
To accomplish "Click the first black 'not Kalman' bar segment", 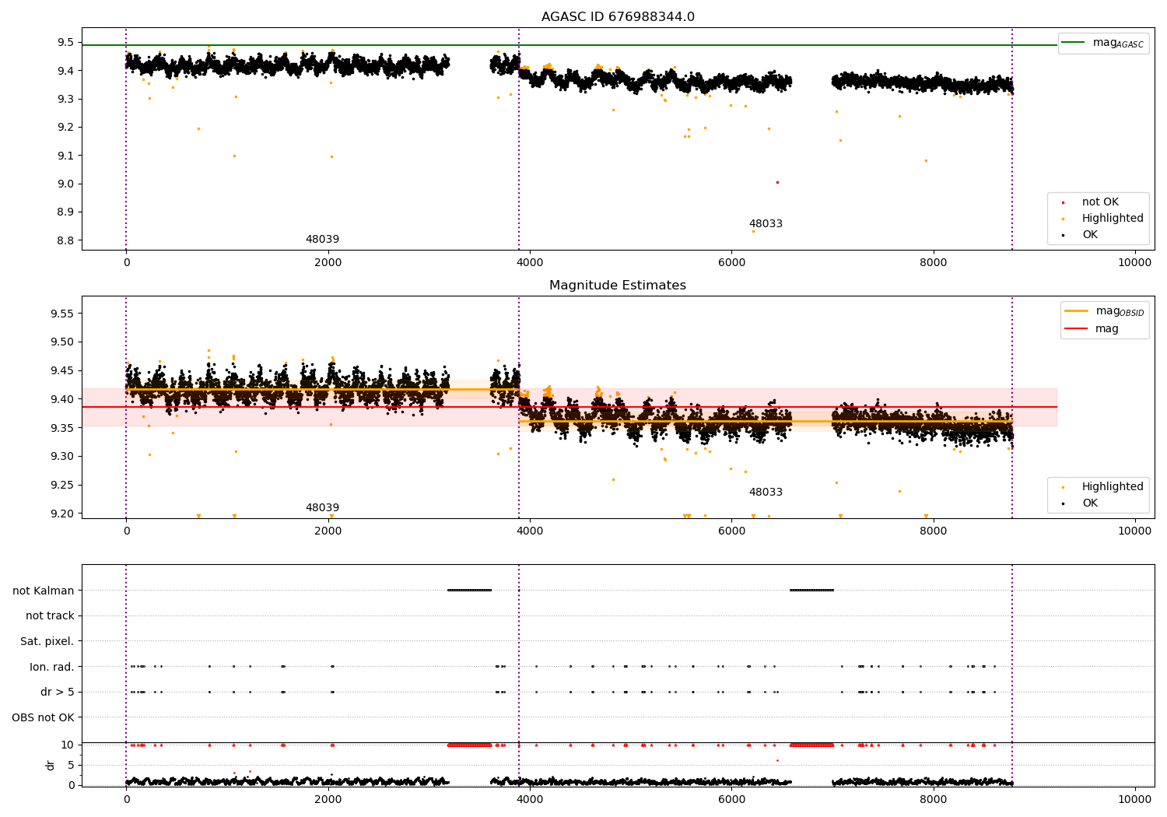I will (x=469, y=591).
